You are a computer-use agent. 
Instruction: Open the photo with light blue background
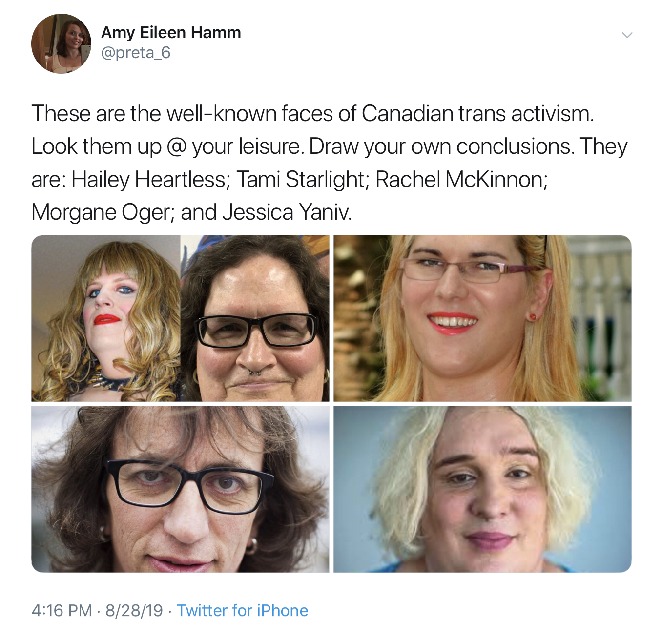482,489
